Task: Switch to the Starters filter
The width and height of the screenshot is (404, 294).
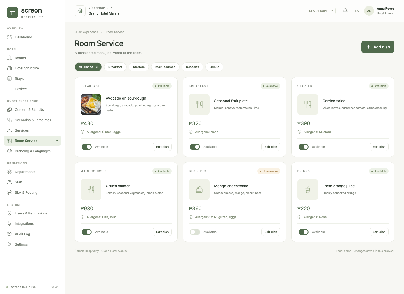Action: [x=139, y=67]
